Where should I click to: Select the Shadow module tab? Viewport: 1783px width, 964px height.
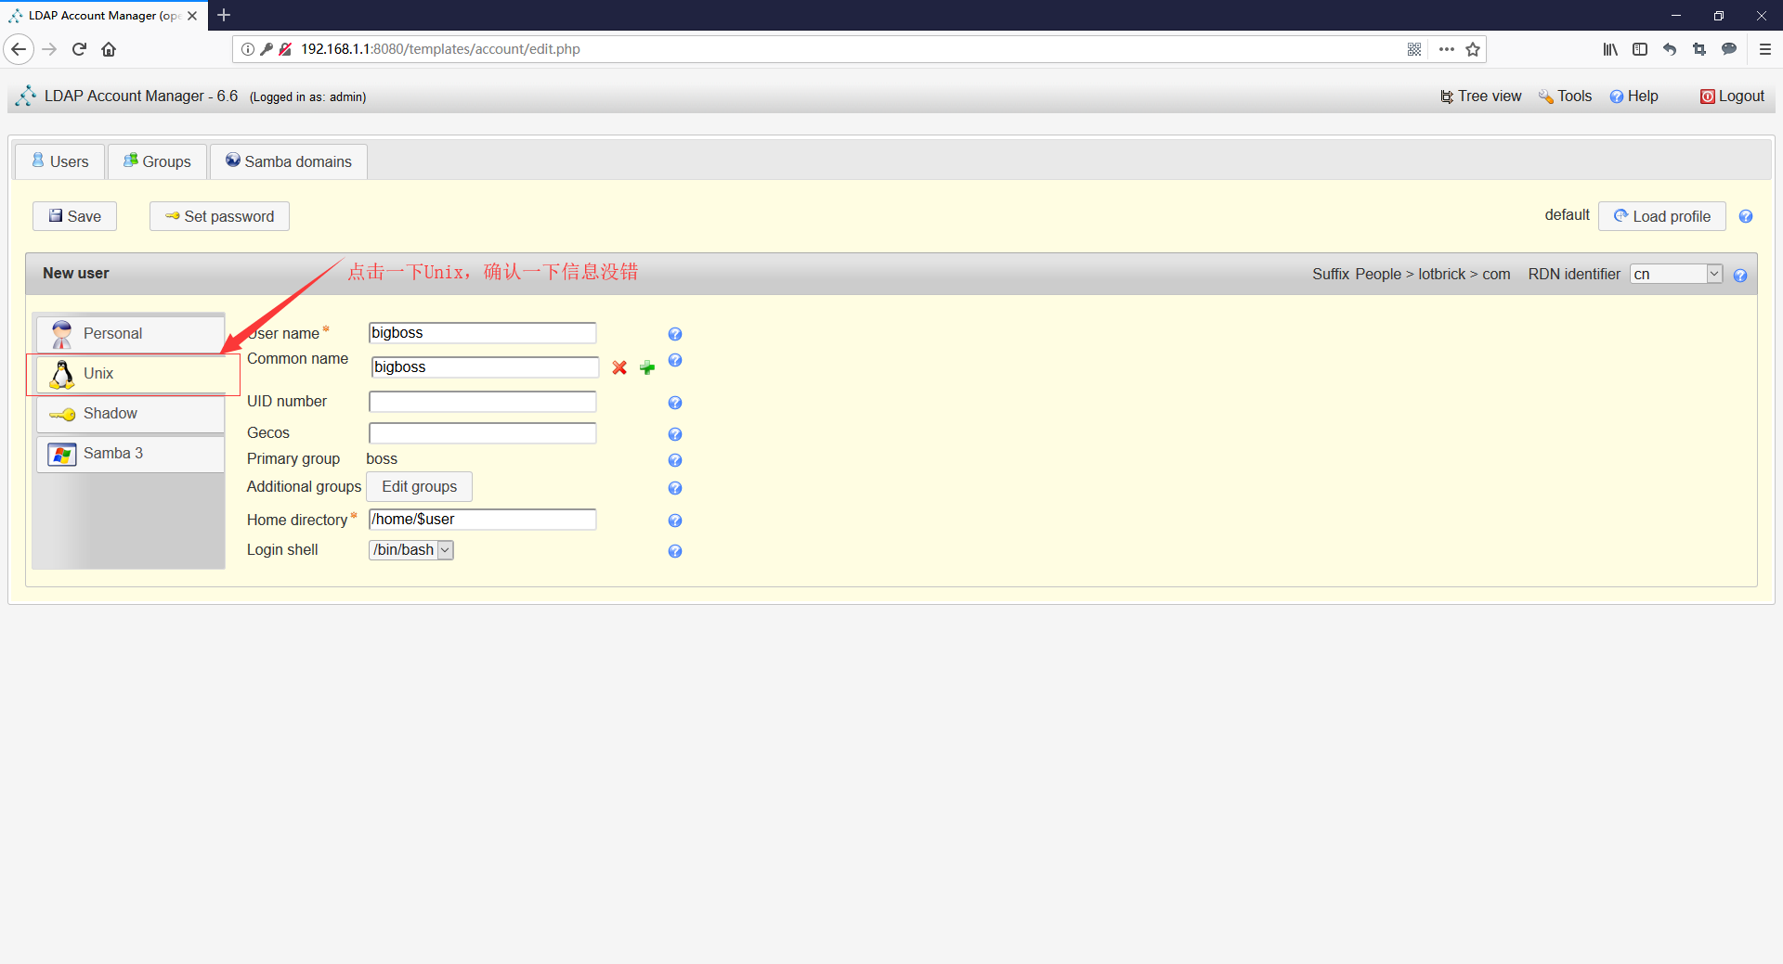(130, 413)
